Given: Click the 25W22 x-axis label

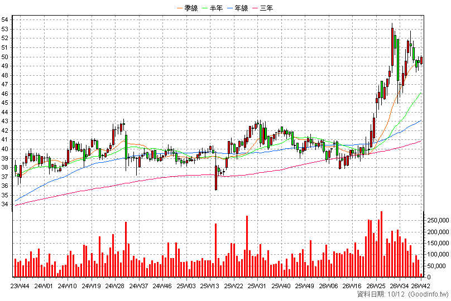Looking at the screenshot, I should click(233, 286).
